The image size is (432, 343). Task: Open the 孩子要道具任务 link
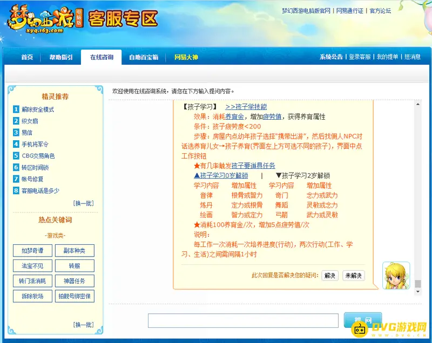(253, 166)
